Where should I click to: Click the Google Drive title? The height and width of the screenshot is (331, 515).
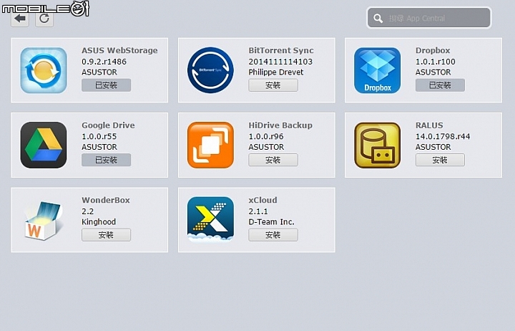(x=108, y=125)
